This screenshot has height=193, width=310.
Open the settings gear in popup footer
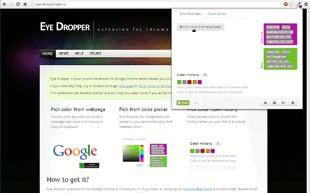pyautogui.click(x=293, y=103)
